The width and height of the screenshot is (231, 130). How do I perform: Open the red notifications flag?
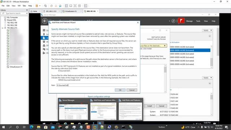tap(181, 21)
